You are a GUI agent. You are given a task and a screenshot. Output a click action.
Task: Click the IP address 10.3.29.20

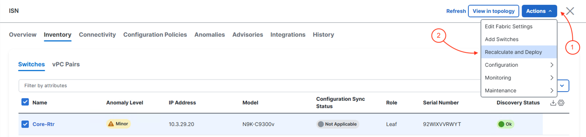point(181,124)
